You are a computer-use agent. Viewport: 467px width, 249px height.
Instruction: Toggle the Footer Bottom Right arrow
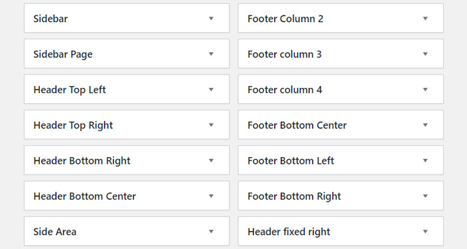(426, 196)
